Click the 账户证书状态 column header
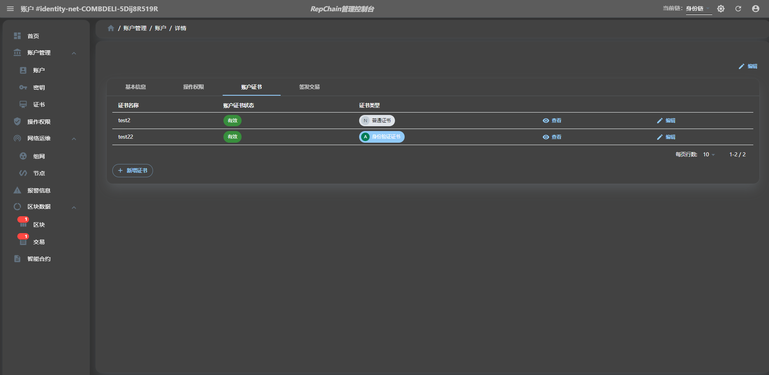The width and height of the screenshot is (769, 375). [239, 105]
